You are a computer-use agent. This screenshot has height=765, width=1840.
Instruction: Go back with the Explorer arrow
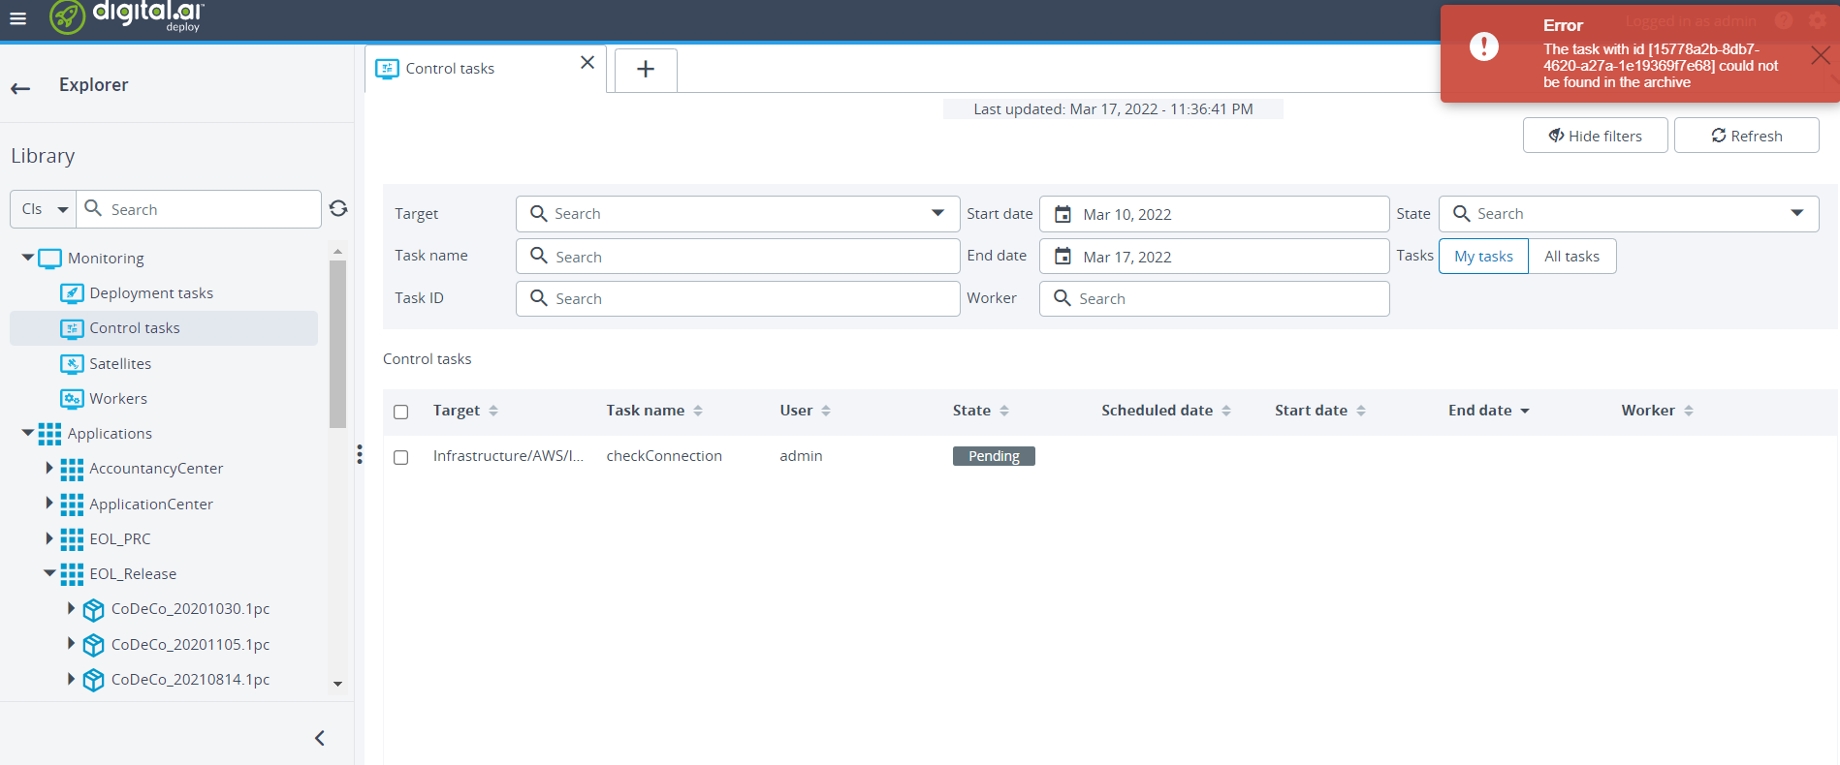tap(20, 88)
